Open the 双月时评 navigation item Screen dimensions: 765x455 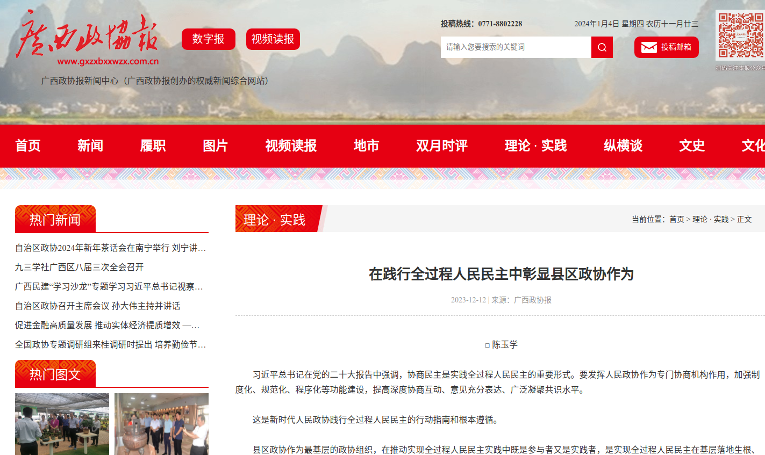441,146
